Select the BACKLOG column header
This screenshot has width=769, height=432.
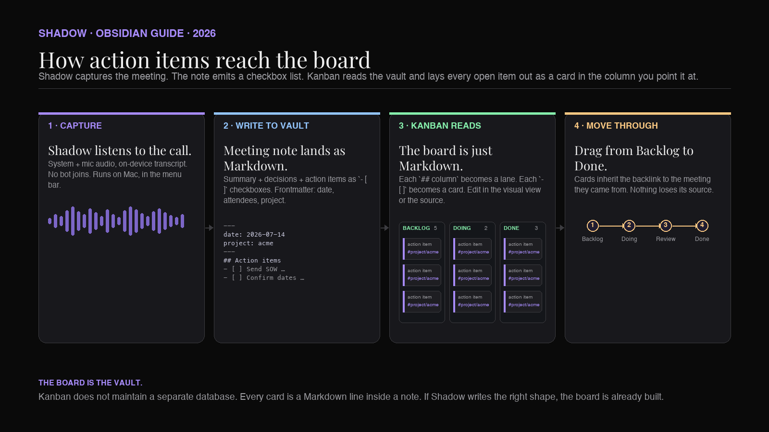[x=416, y=228]
